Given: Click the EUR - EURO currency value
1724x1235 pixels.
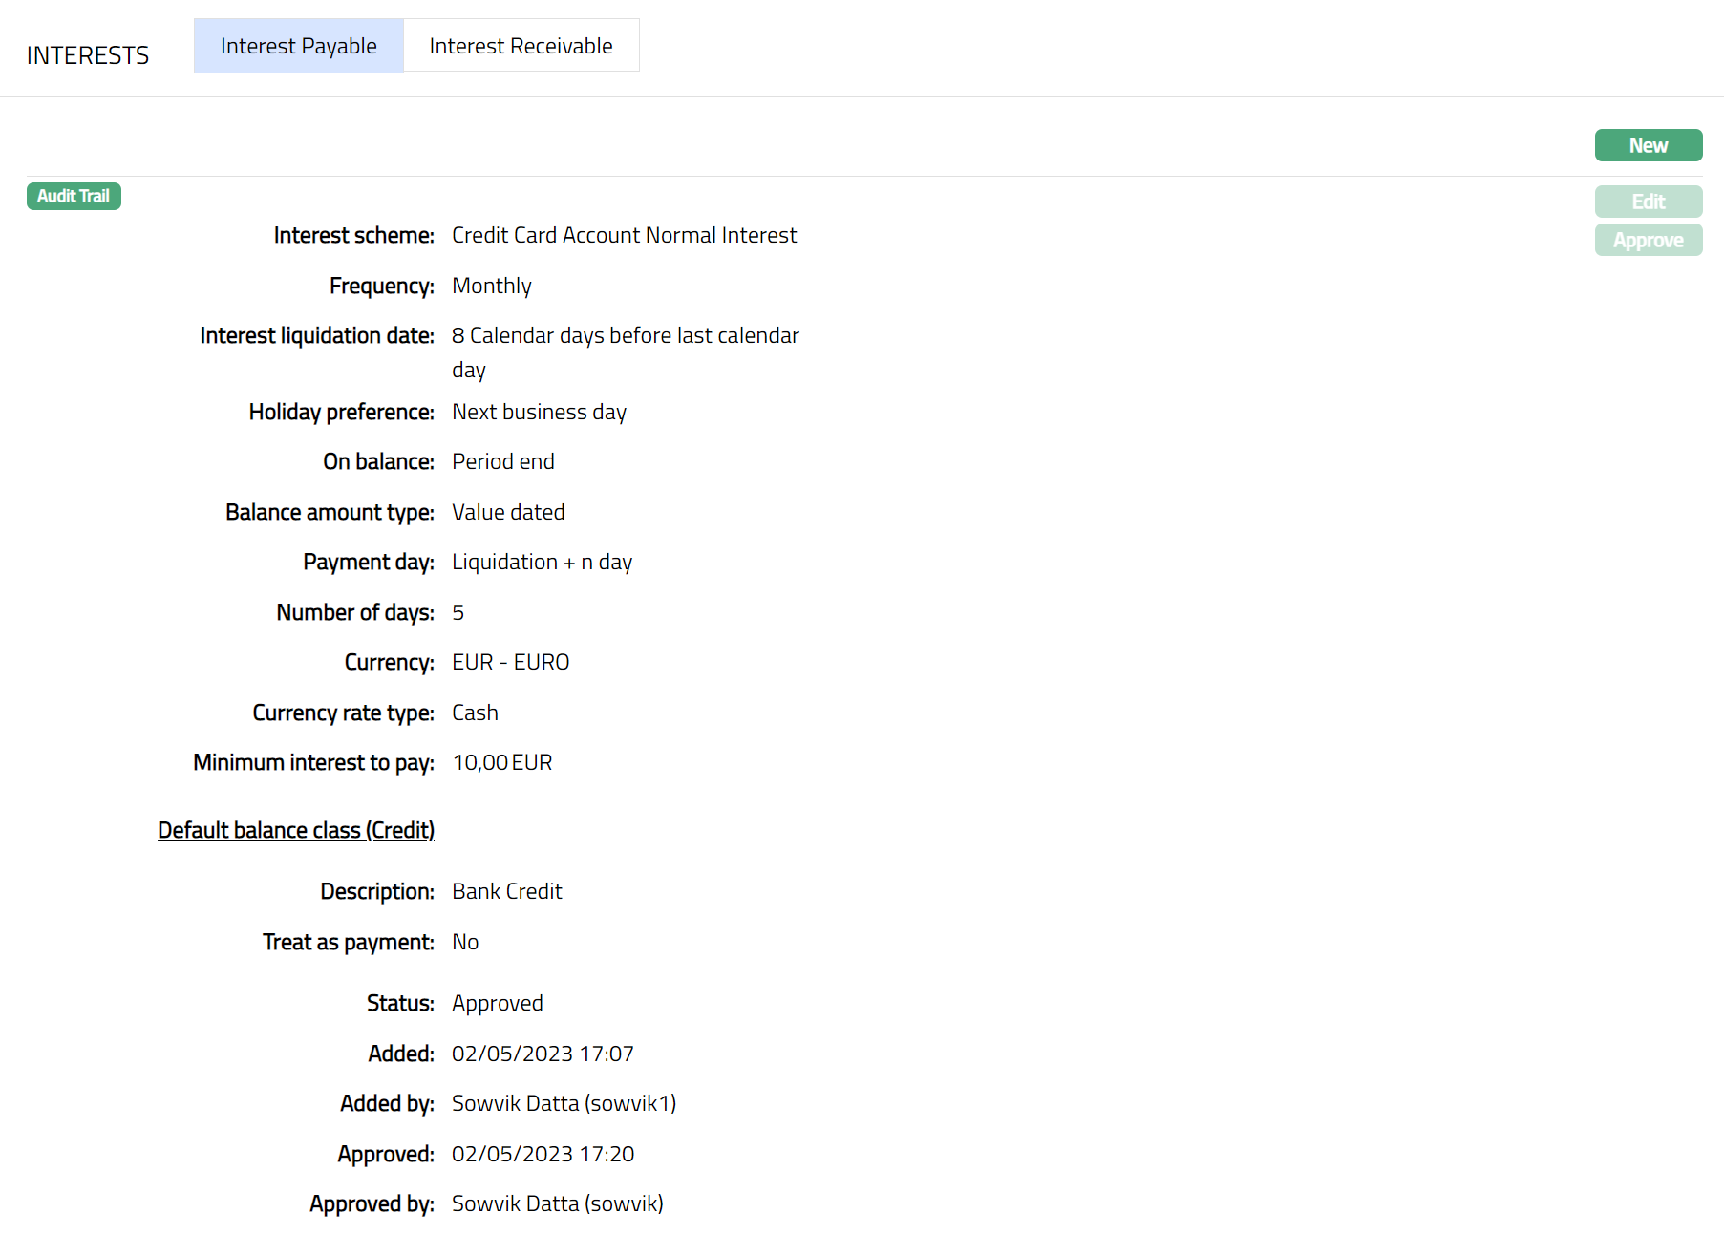Looking at the screenshot, I should click(x=510, y=662).
